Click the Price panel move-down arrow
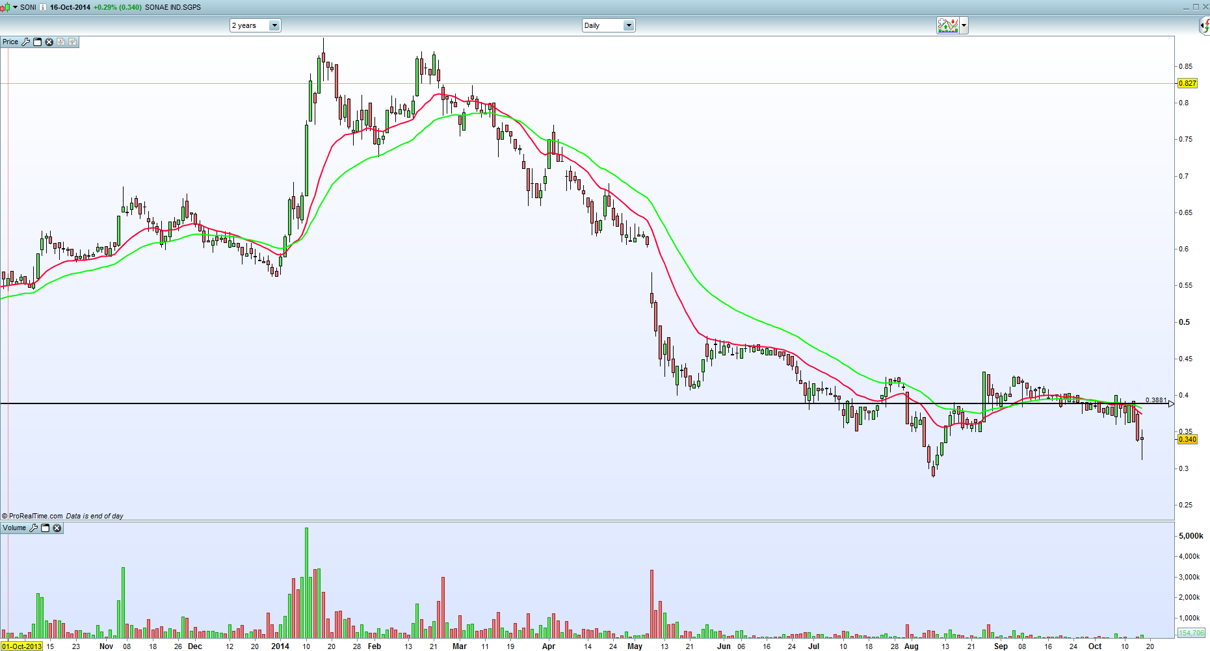 pos(60,42)
